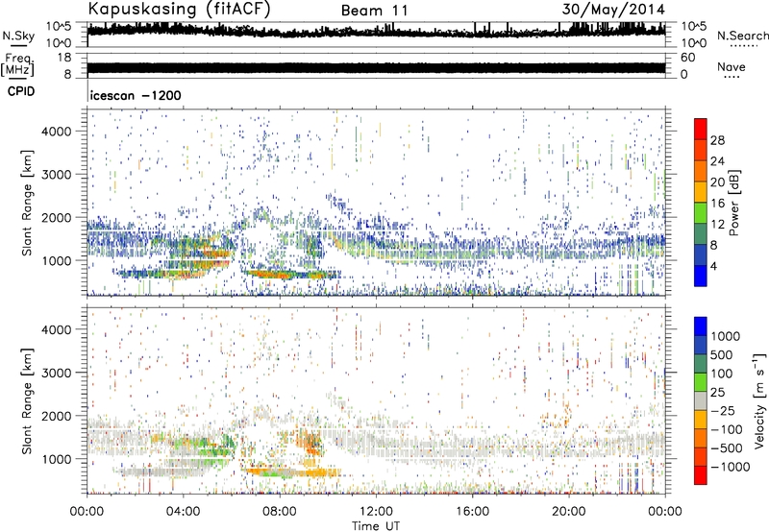Viewport: 769px width, 532px height.
Task: Click the N.Sky legend label
Action: [x=18, y=36]
